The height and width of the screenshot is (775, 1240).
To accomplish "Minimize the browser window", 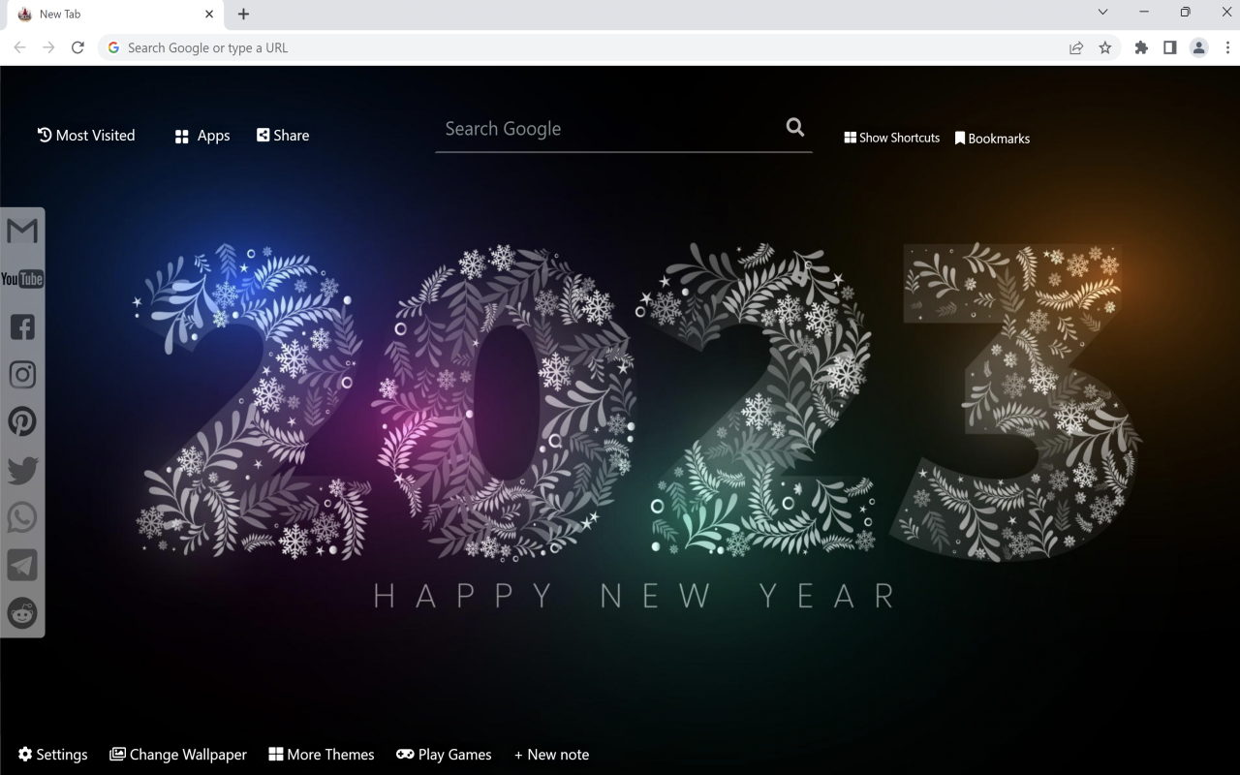I will tap(1144, 13).
